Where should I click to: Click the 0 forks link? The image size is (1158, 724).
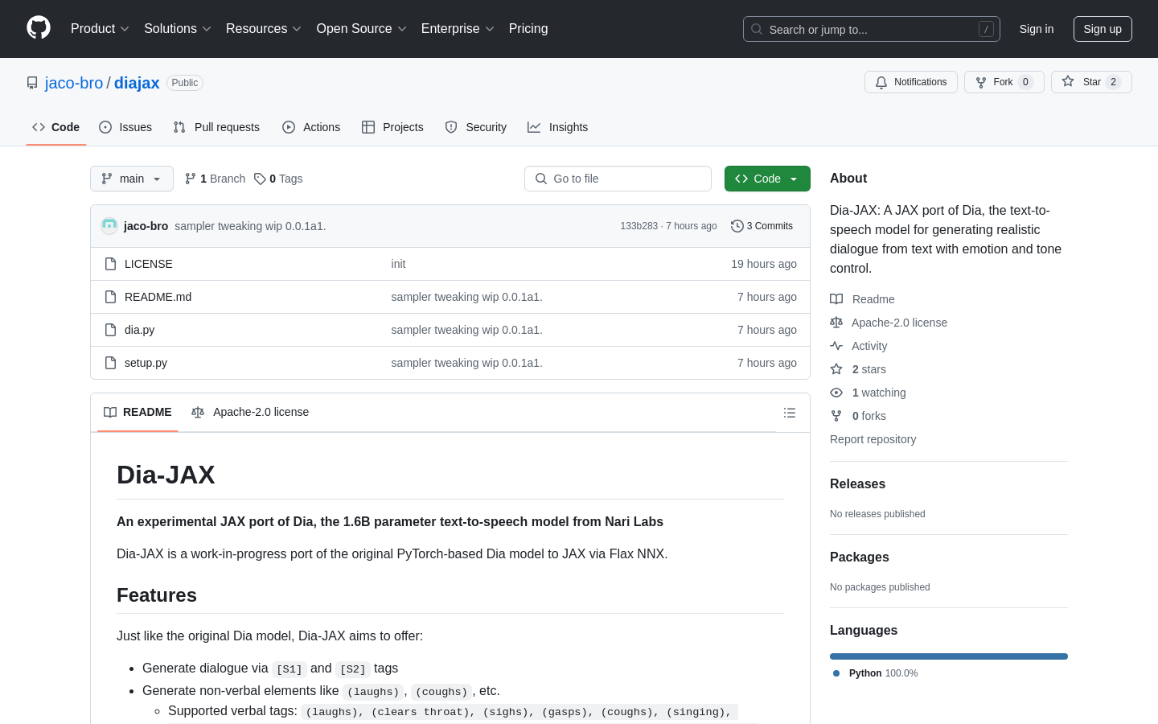(858, 416)
